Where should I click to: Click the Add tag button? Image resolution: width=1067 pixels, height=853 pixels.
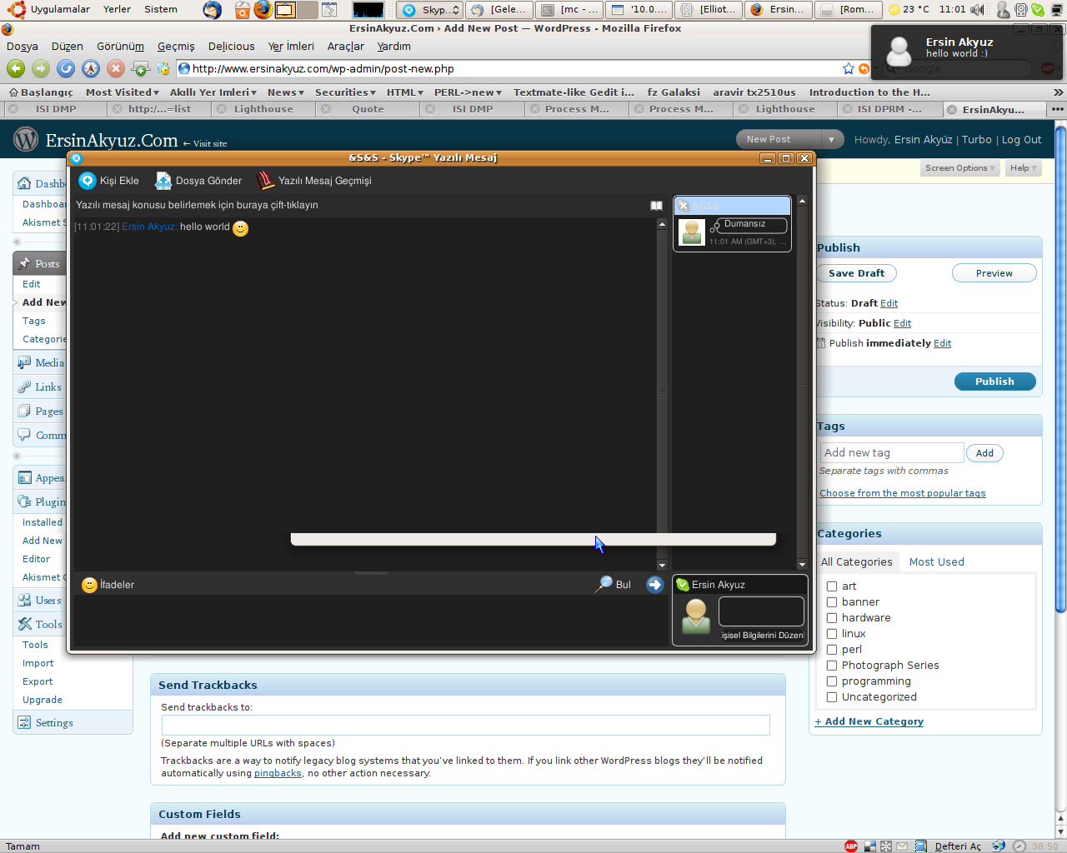click(984, 453)
